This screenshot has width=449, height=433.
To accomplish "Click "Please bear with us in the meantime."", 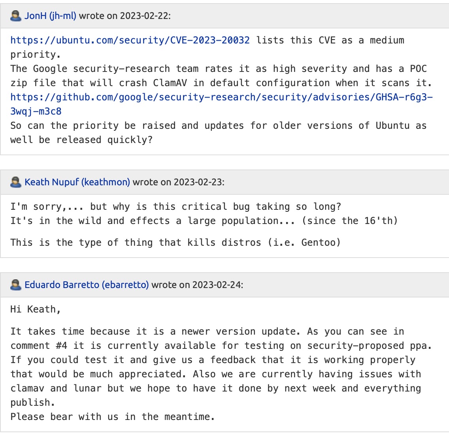I will point(113,417).
